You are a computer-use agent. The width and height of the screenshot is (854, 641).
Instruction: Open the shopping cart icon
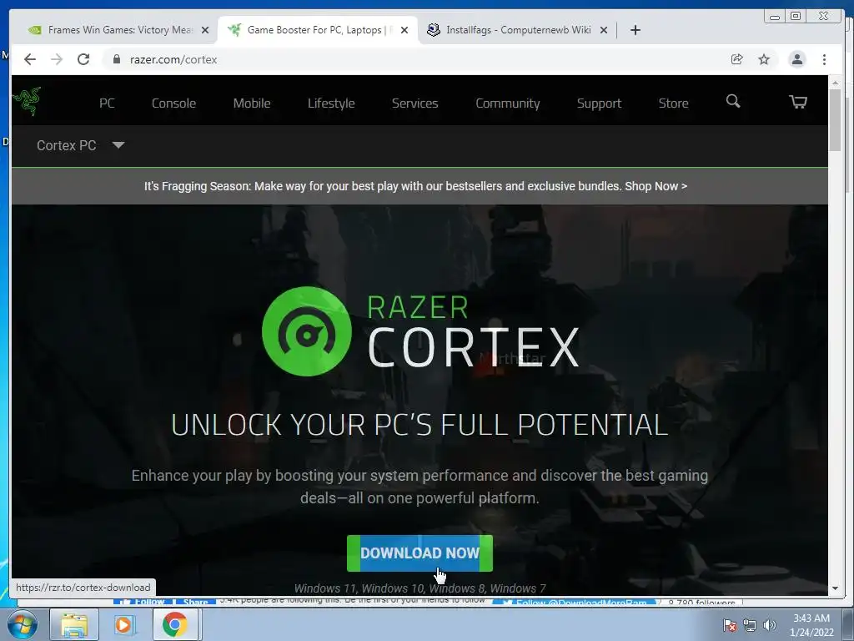798,102
